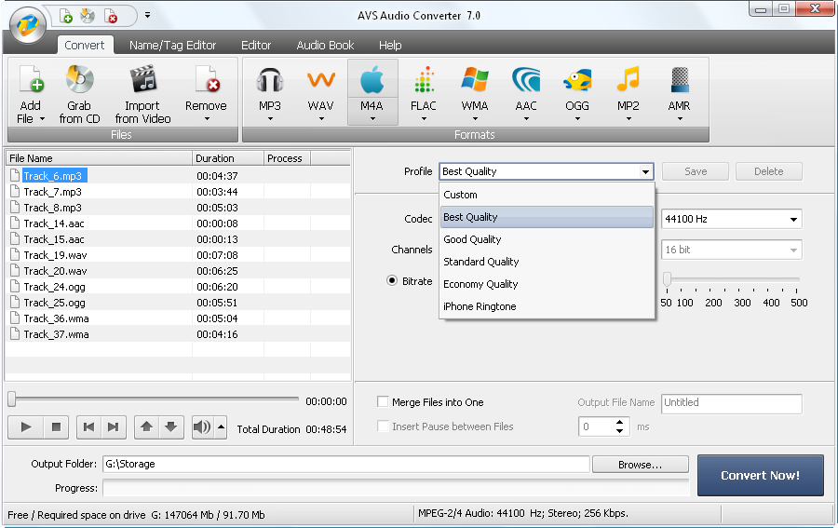Viewport: 838px width, 528px height.
Task: Click Grab from CD icon
Action: point(80,79)
